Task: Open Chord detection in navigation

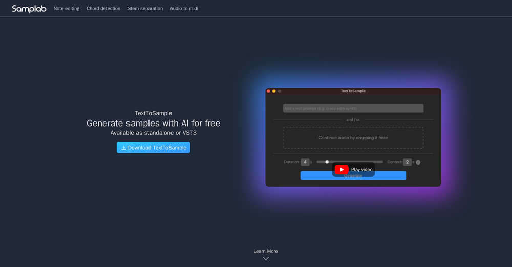Action: coord(103,9)
